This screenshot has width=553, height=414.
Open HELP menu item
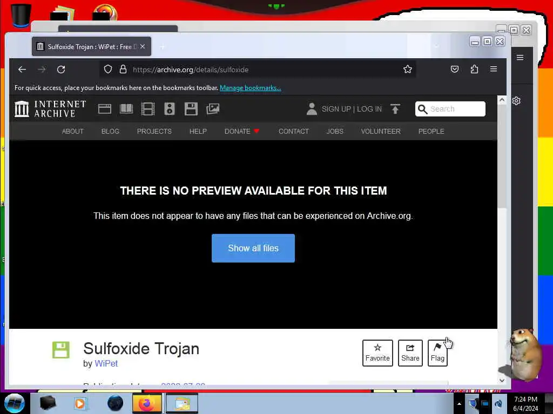coord(198,132)
